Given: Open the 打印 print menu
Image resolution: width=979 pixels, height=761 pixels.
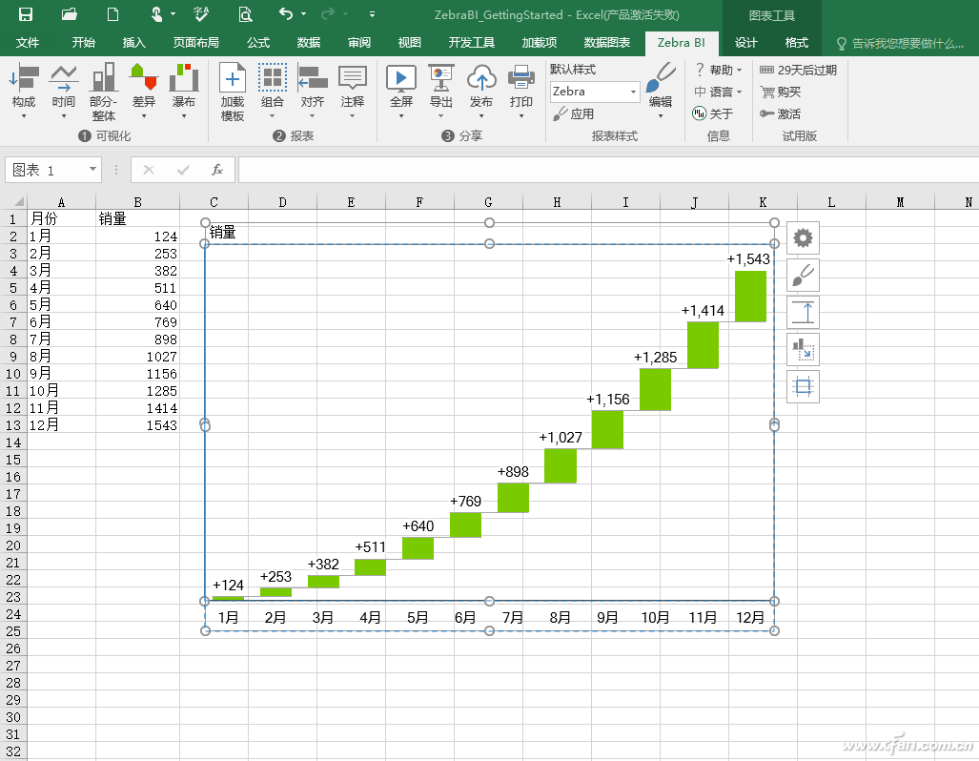Looking at the screenshot, I should click(521, 92).
